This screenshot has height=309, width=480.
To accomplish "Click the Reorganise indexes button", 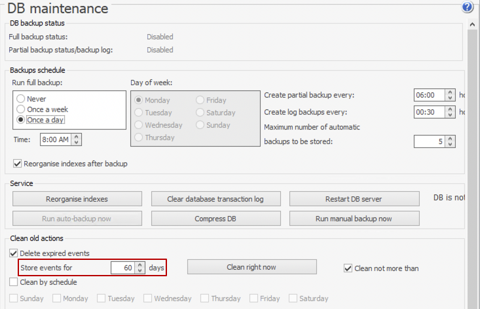I will tap(77, 199).
